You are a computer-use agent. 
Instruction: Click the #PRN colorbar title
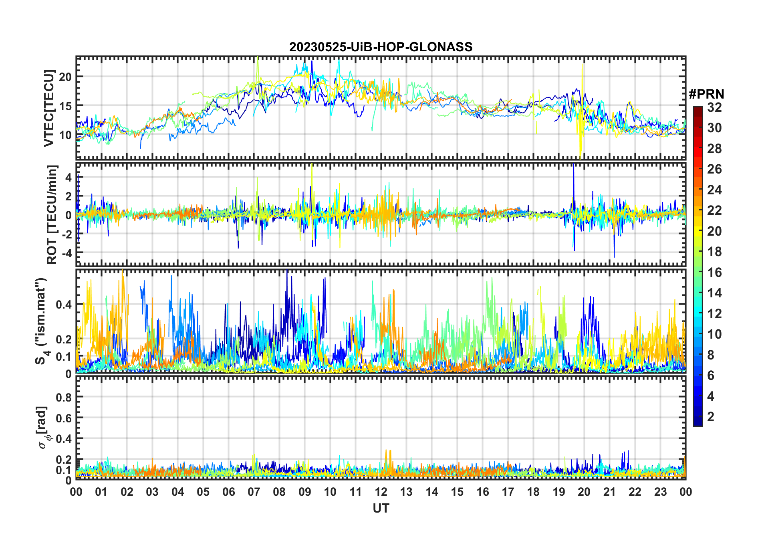click(706, 94)
